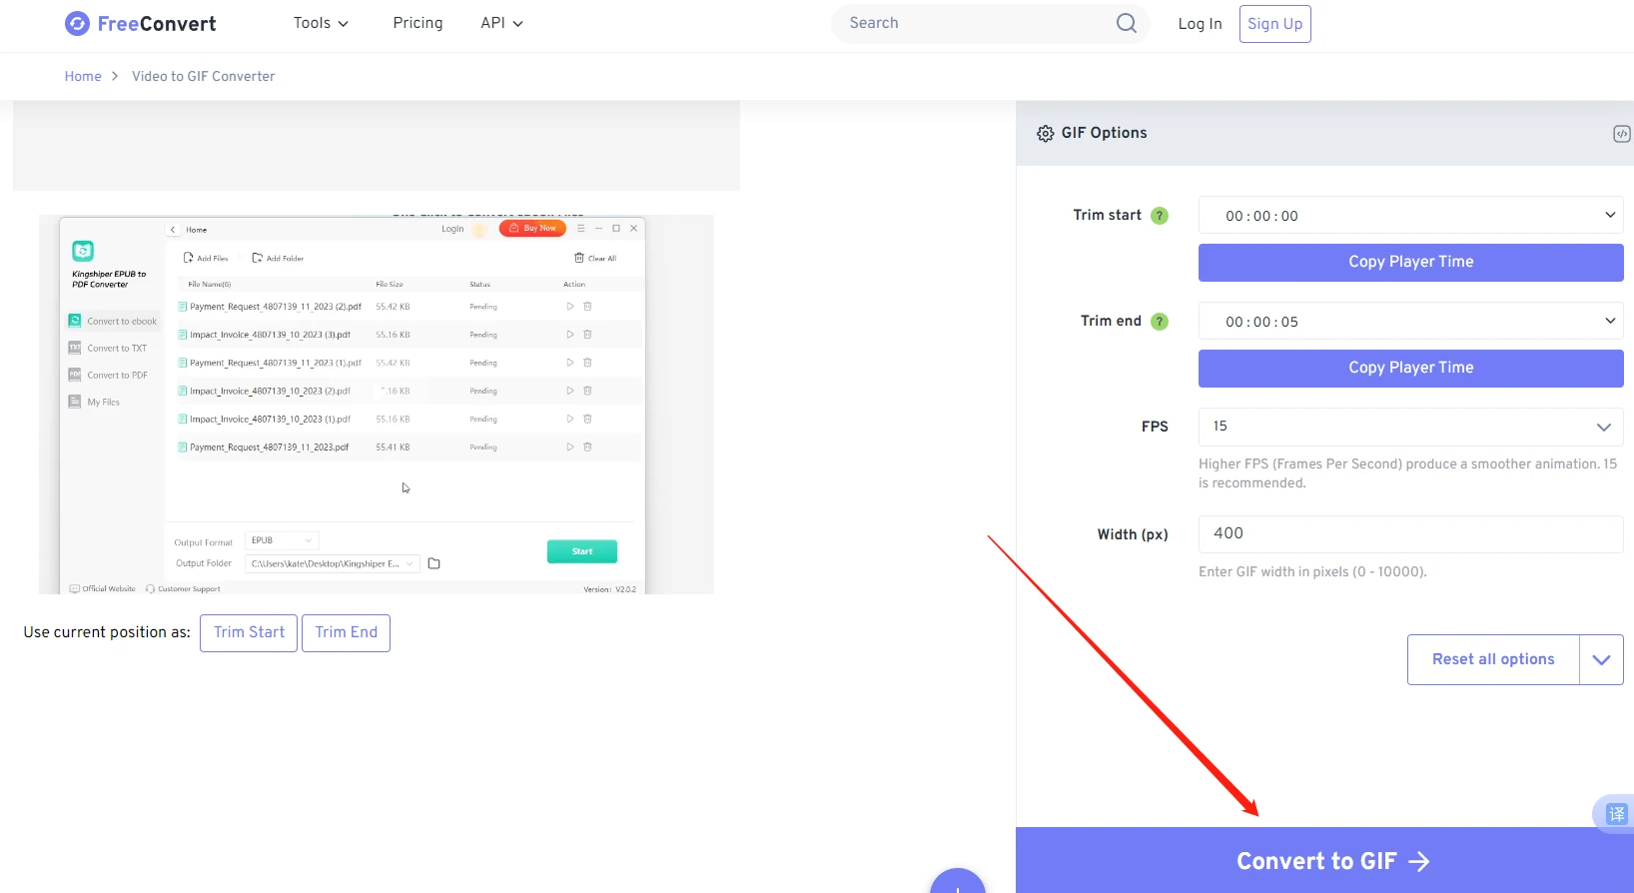Click the round blue plus button
The image size is (1634, 893).
click(957, 881)
